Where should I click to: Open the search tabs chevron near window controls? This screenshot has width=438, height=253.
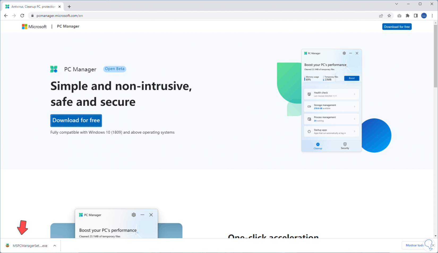(396, 4)
